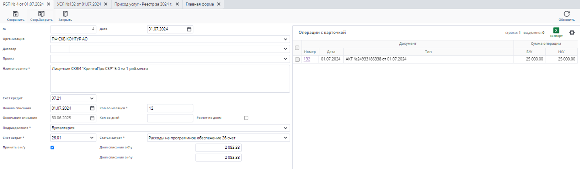Open document link number 132
This screenshot has height=175, width=581.
(307, 59)
